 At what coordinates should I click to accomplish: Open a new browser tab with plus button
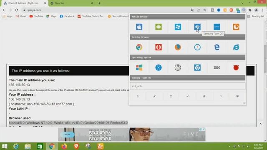[99, 3]
